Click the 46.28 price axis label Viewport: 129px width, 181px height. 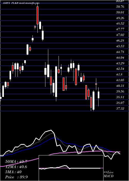coord(120,41)
